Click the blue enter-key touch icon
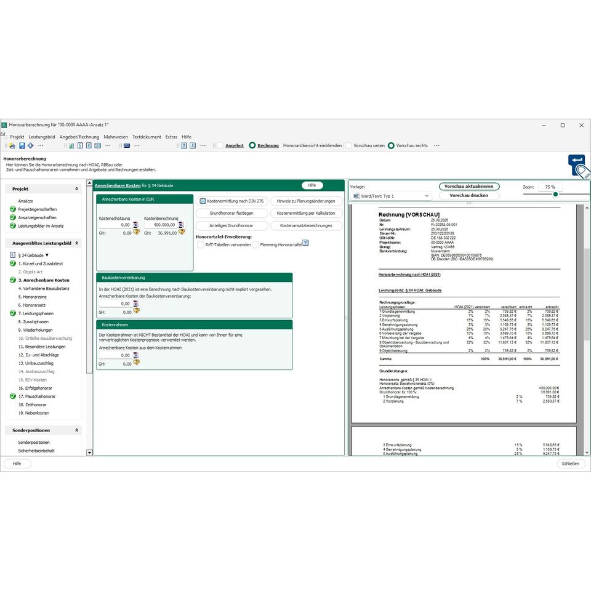Viewport: 591px width, 591px height. pyautogui.click(x=577, y=166)
